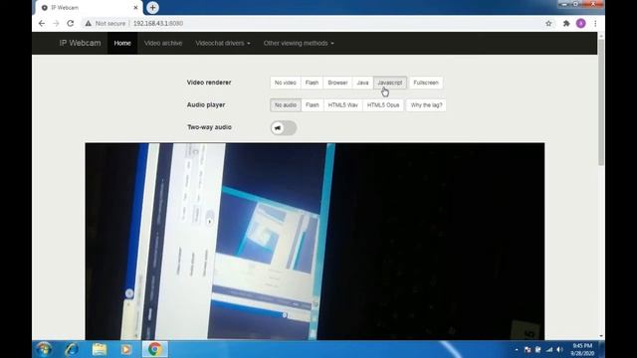Switch to Chrome in the taskbar
This screenshot has height=358, width=637.
click(154, 349)
